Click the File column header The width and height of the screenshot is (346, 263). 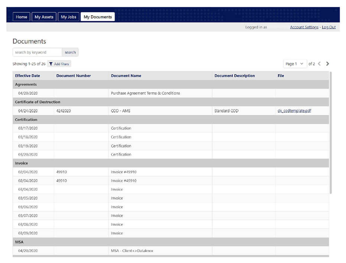281,76
